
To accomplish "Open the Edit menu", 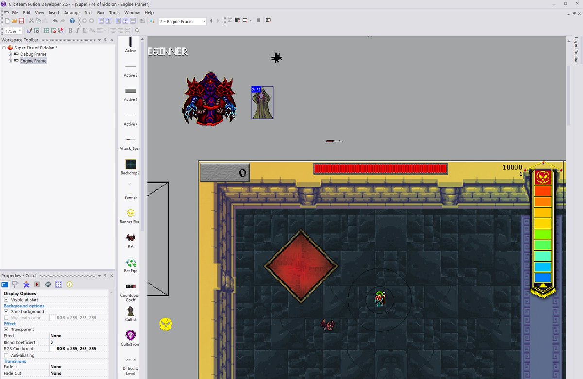I will [x=27, y=13].
